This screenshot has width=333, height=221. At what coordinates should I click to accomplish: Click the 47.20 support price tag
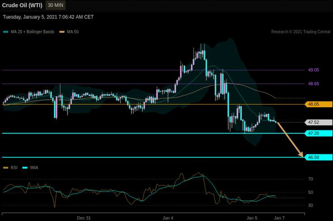click(x=319, y=133)
